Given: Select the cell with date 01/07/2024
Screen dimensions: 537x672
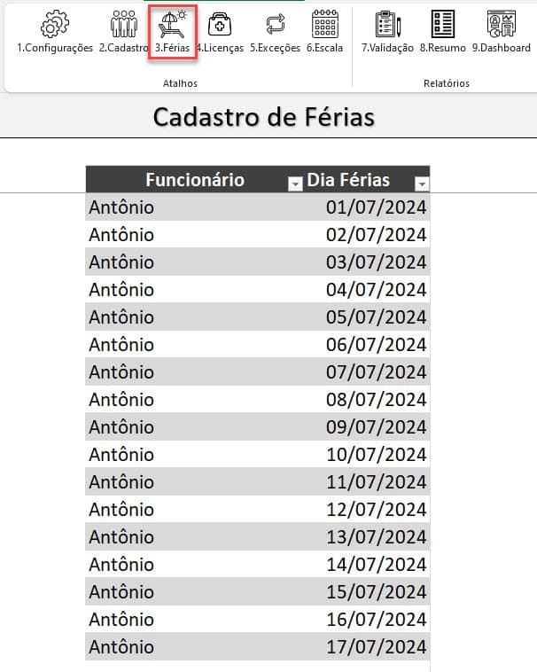Looking at the screenshot, I should point(376,207).
